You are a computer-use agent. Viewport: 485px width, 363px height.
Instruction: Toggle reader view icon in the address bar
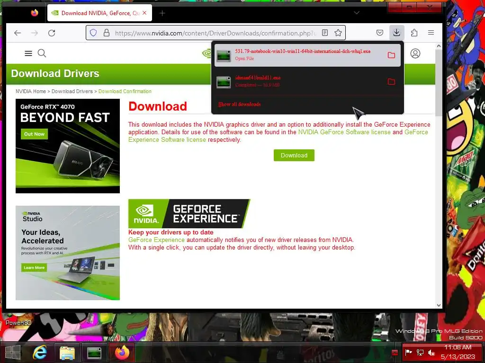pyautogui.click(x=325, y=33)
